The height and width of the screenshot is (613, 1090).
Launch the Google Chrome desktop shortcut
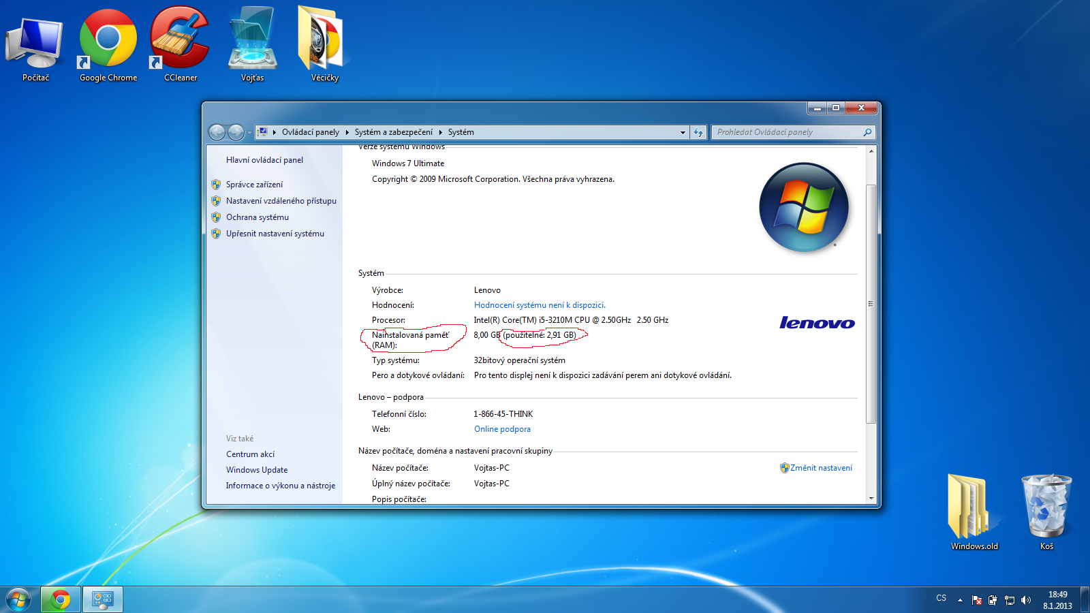(108, 45)
